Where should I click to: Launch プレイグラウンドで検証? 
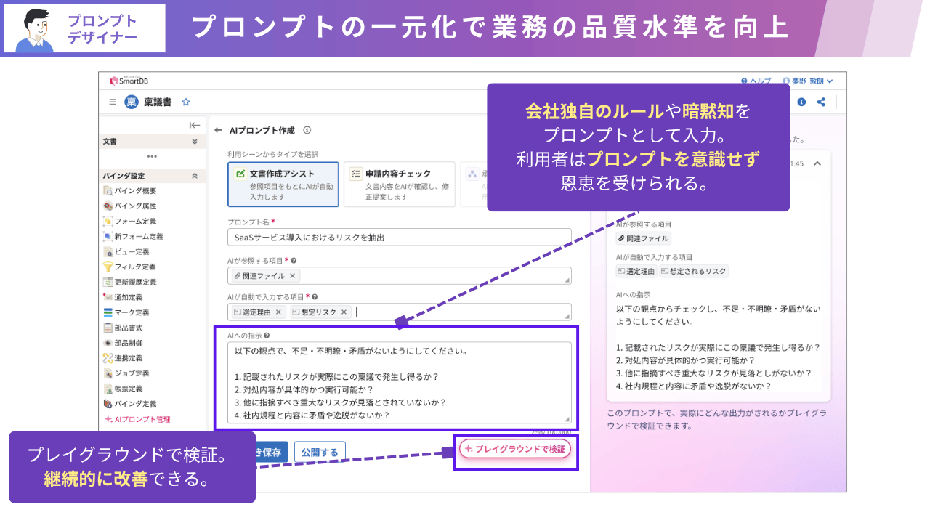pos(516,451)
